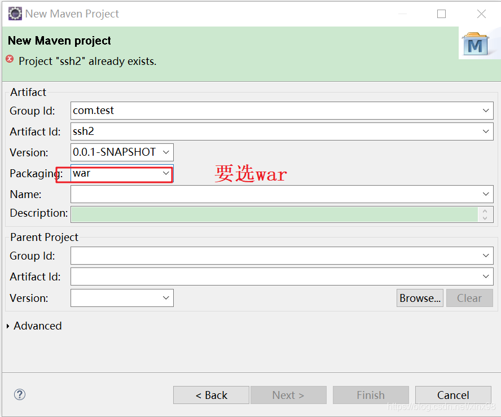The height and width of the screenshot is (417, 501).
Task: Click the 'Project "ssh2" already exists.' message
Action: (87, 61)
